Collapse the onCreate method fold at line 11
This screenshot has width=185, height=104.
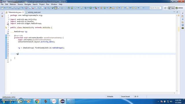tap(10, 36)
